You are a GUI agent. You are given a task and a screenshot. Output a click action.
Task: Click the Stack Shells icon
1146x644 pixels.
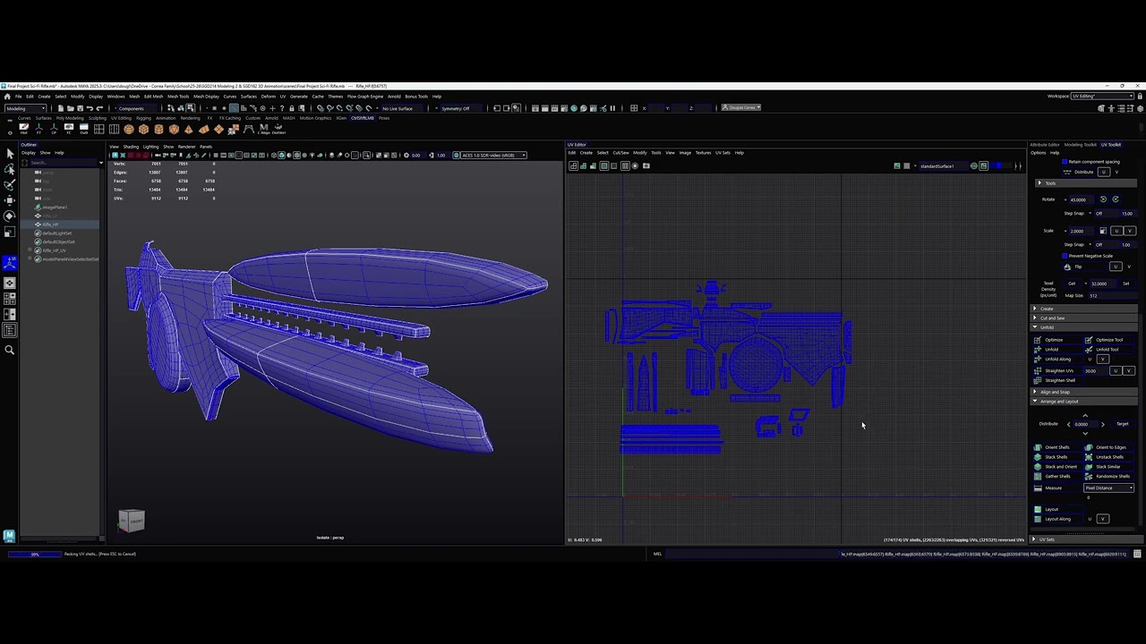(1038, 457)
